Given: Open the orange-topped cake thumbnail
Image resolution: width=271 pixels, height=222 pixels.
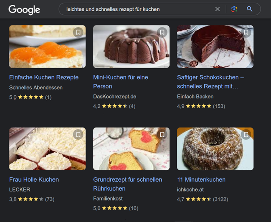Looking at the screenshot, I should coord(47,47).
